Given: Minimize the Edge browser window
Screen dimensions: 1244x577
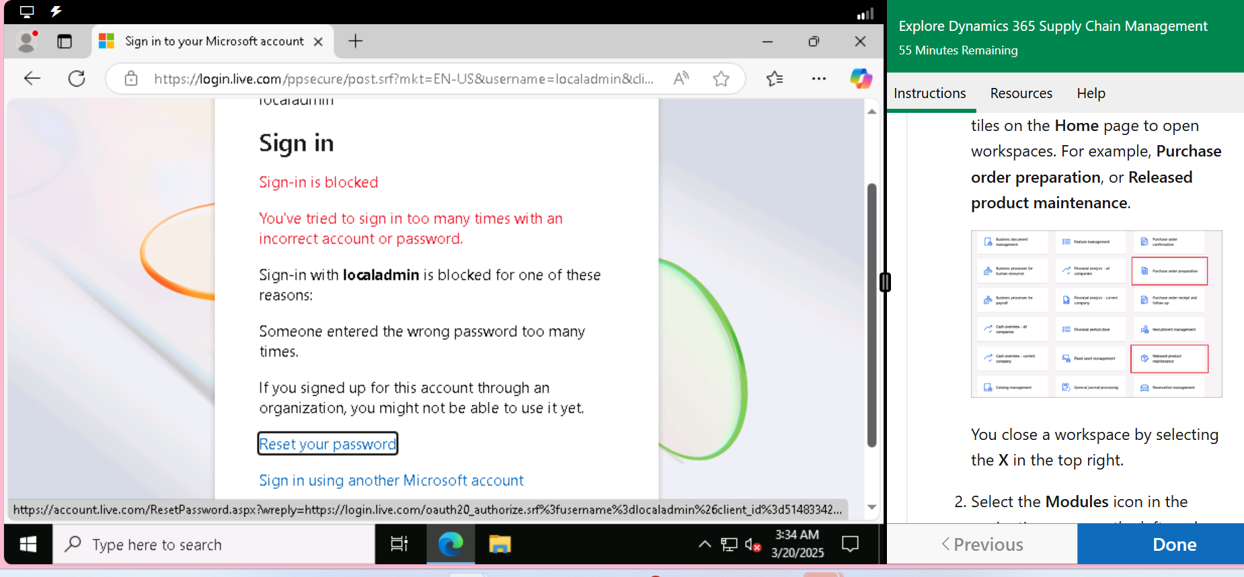Looking at the screenshot, I should pyautogui.click(x=767, y=42).
